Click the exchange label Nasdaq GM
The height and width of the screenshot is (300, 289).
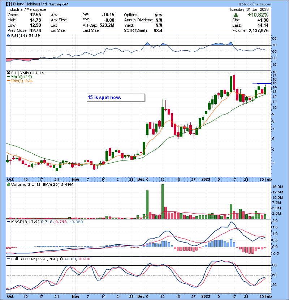click(x=58, y=4)
